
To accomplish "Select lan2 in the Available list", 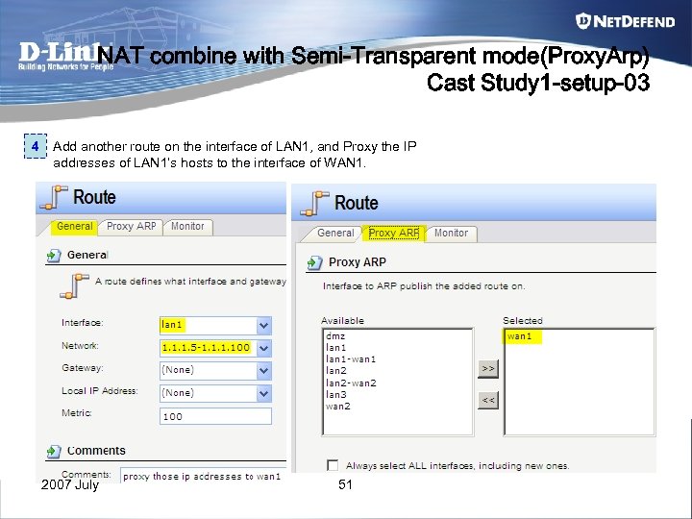I will [x=335, y=371].
